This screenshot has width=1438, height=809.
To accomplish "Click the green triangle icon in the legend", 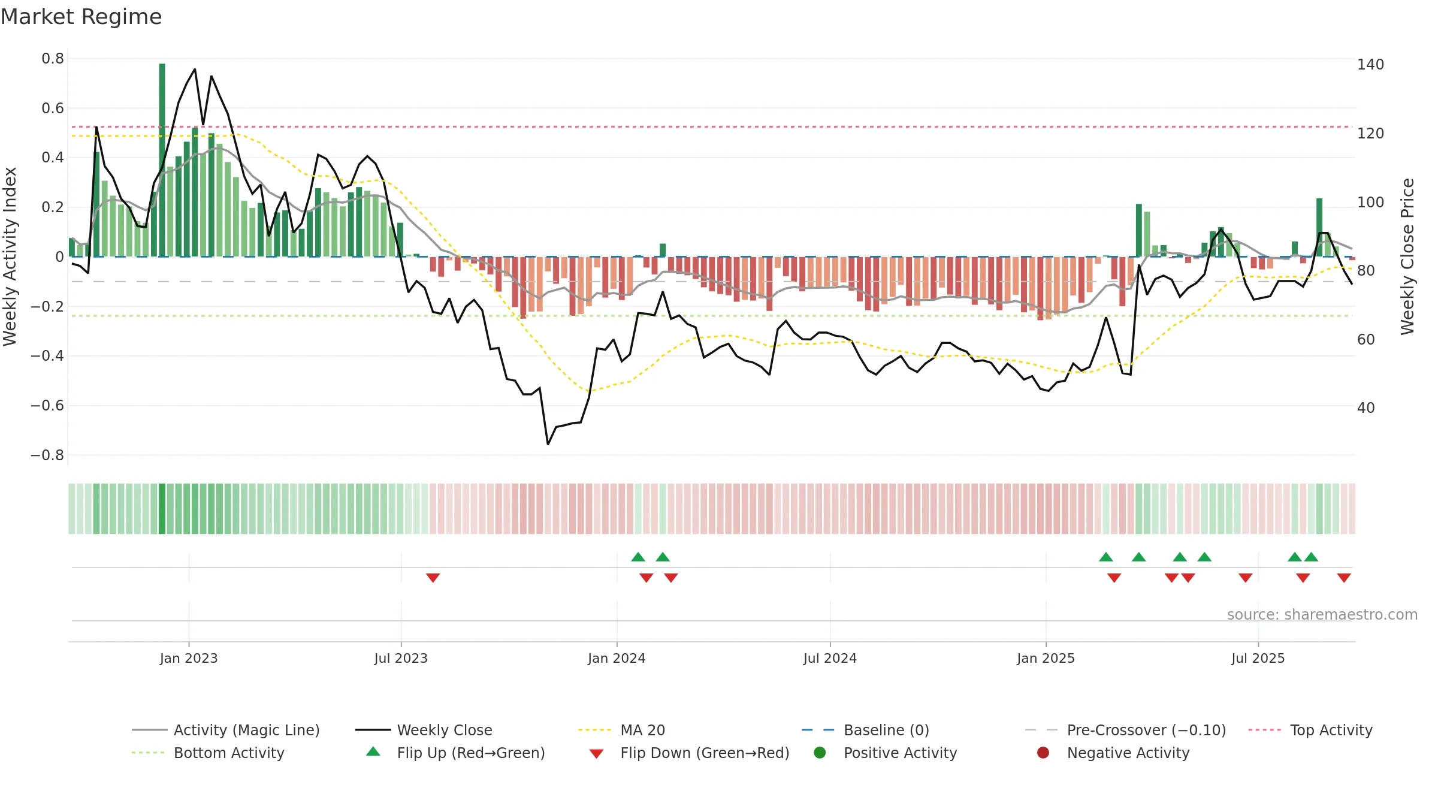I will pos(373,751).
